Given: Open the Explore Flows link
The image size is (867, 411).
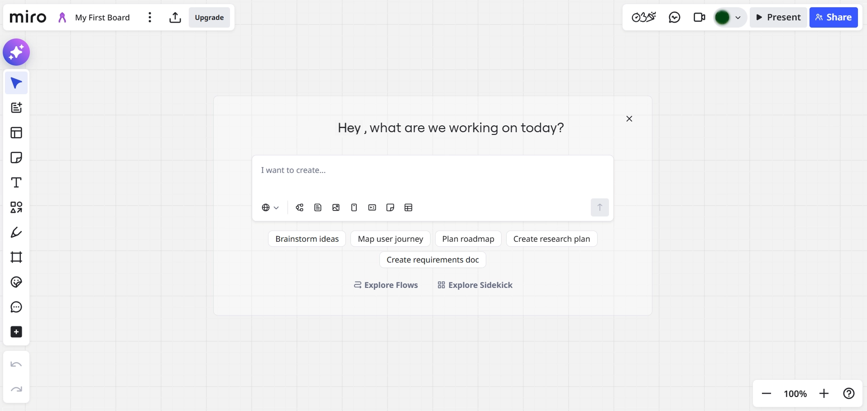Looking at the screenshot, I should point(386,285).
